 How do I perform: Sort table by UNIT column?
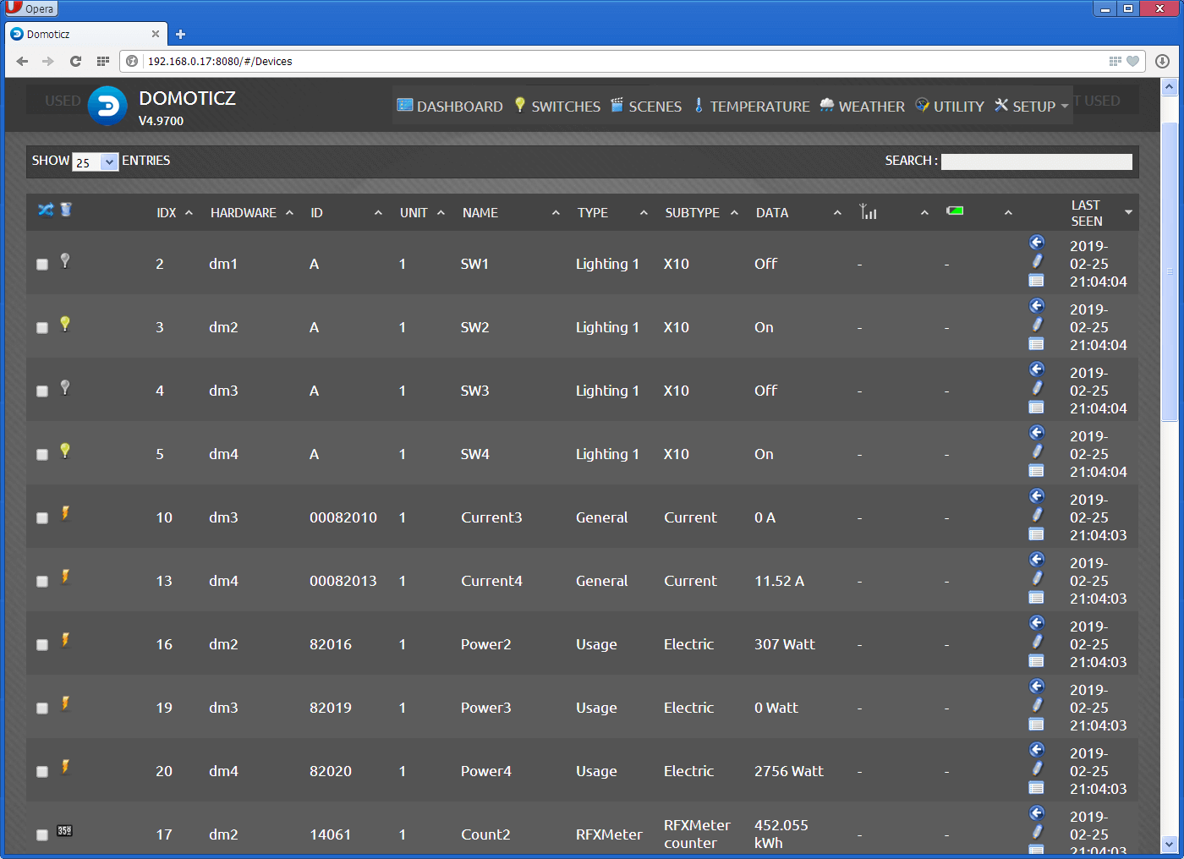pyautogui.click(x=422, y=213)
